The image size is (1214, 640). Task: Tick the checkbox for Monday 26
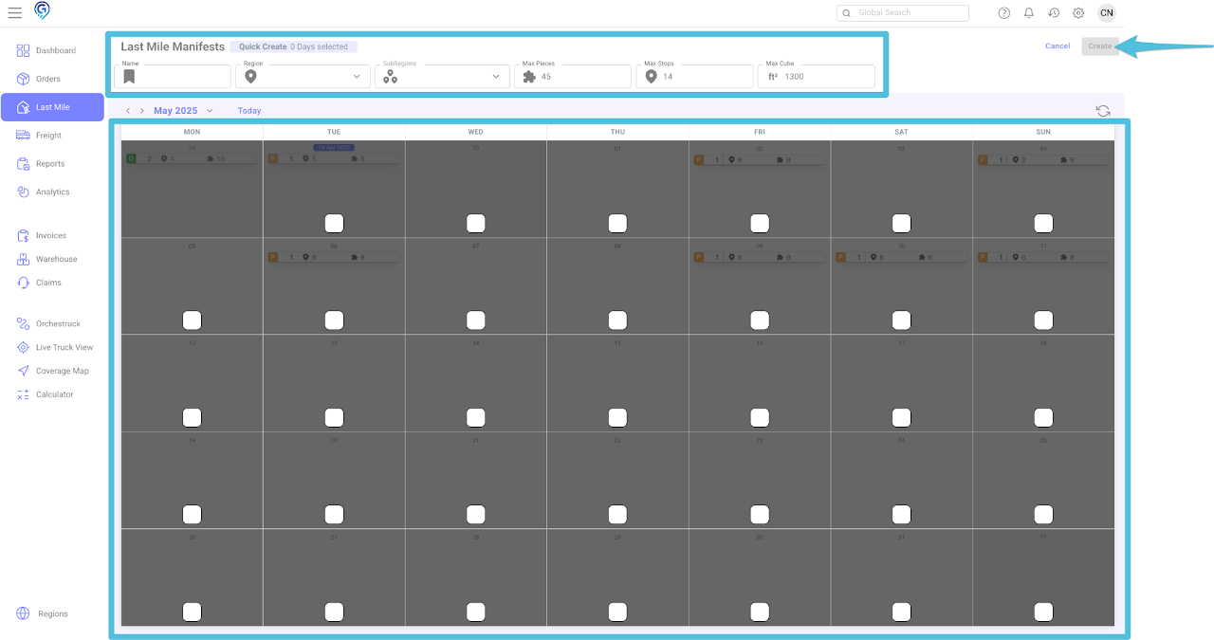click(192, 612)
